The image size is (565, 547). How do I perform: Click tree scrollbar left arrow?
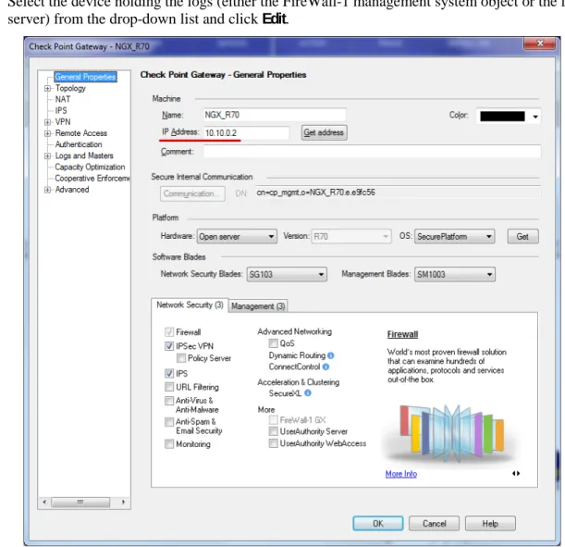click(44, 502)
